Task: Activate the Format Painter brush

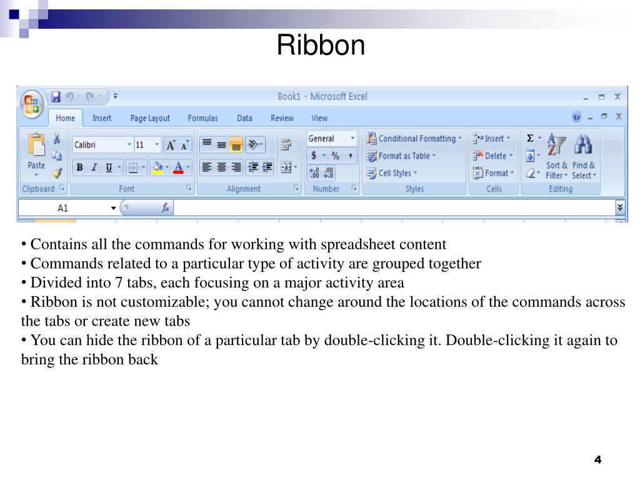Action: (x=57, y=173)
